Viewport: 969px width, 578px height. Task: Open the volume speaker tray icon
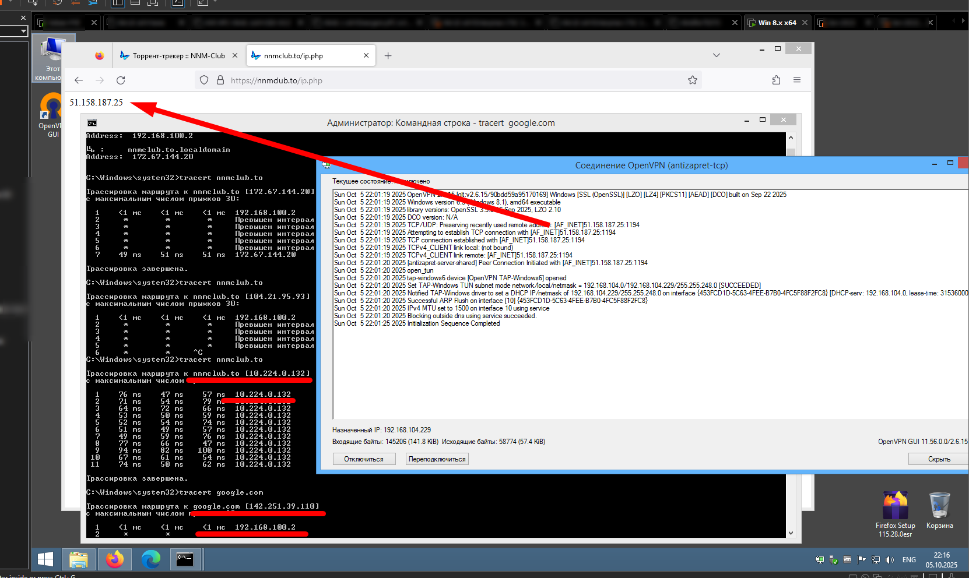(x=889, y=560)
